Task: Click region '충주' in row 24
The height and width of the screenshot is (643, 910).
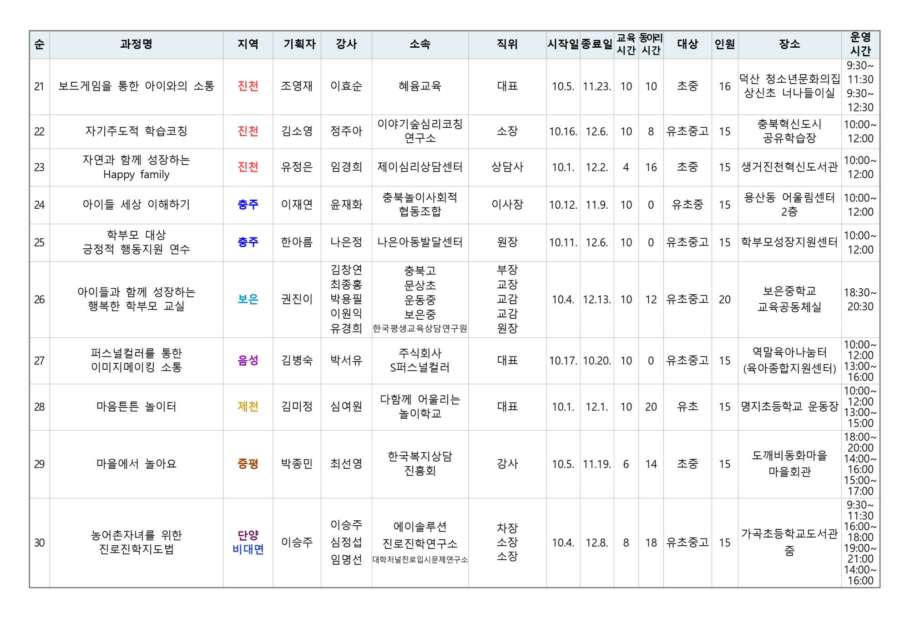Action: tap(248, 204)
